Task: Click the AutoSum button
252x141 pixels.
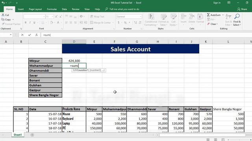Action: coord(214,15)
